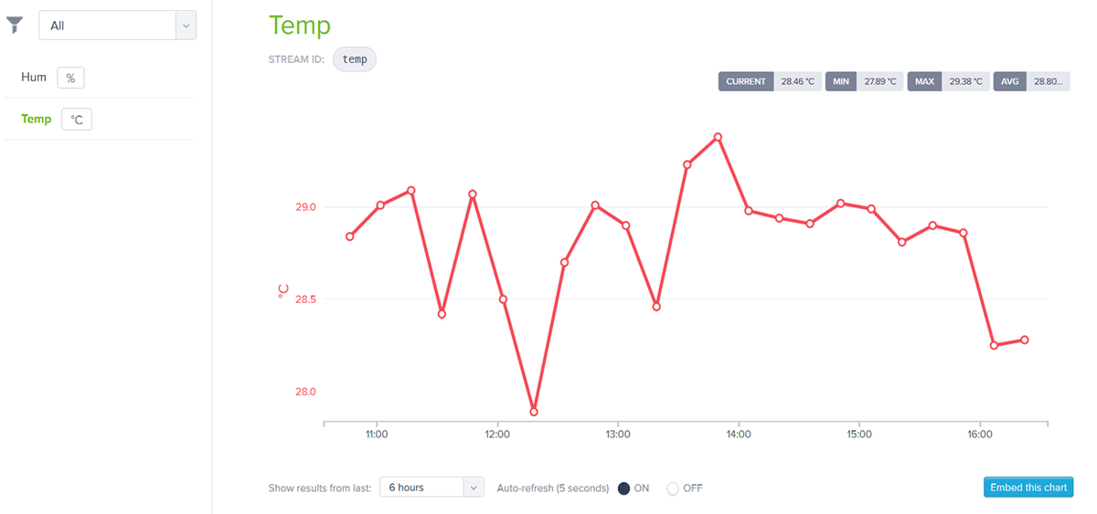
Task: Click the first data point on chart
Action: pyautogui.click(x=350, y=236)
